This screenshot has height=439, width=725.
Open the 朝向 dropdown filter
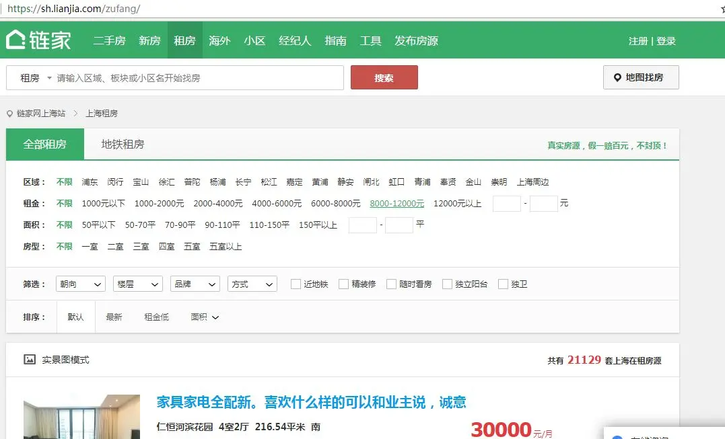81,284
